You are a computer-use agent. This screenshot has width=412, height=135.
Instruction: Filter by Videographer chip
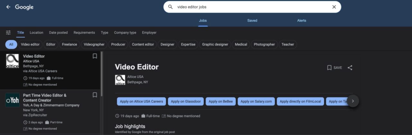(x=94, y=44)
